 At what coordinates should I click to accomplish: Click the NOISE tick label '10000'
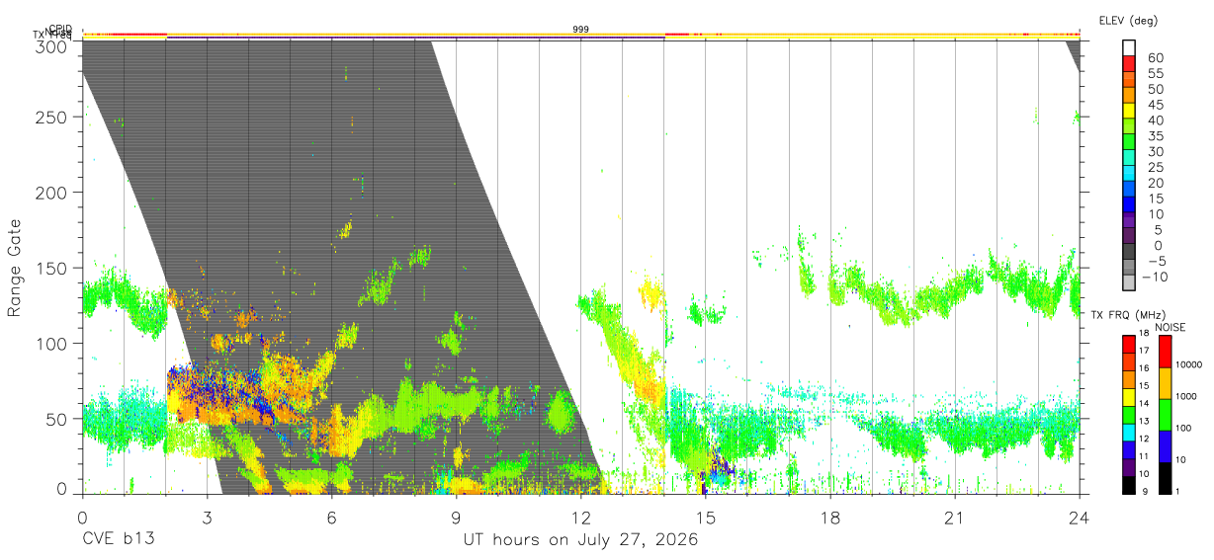click(1189, 365)
